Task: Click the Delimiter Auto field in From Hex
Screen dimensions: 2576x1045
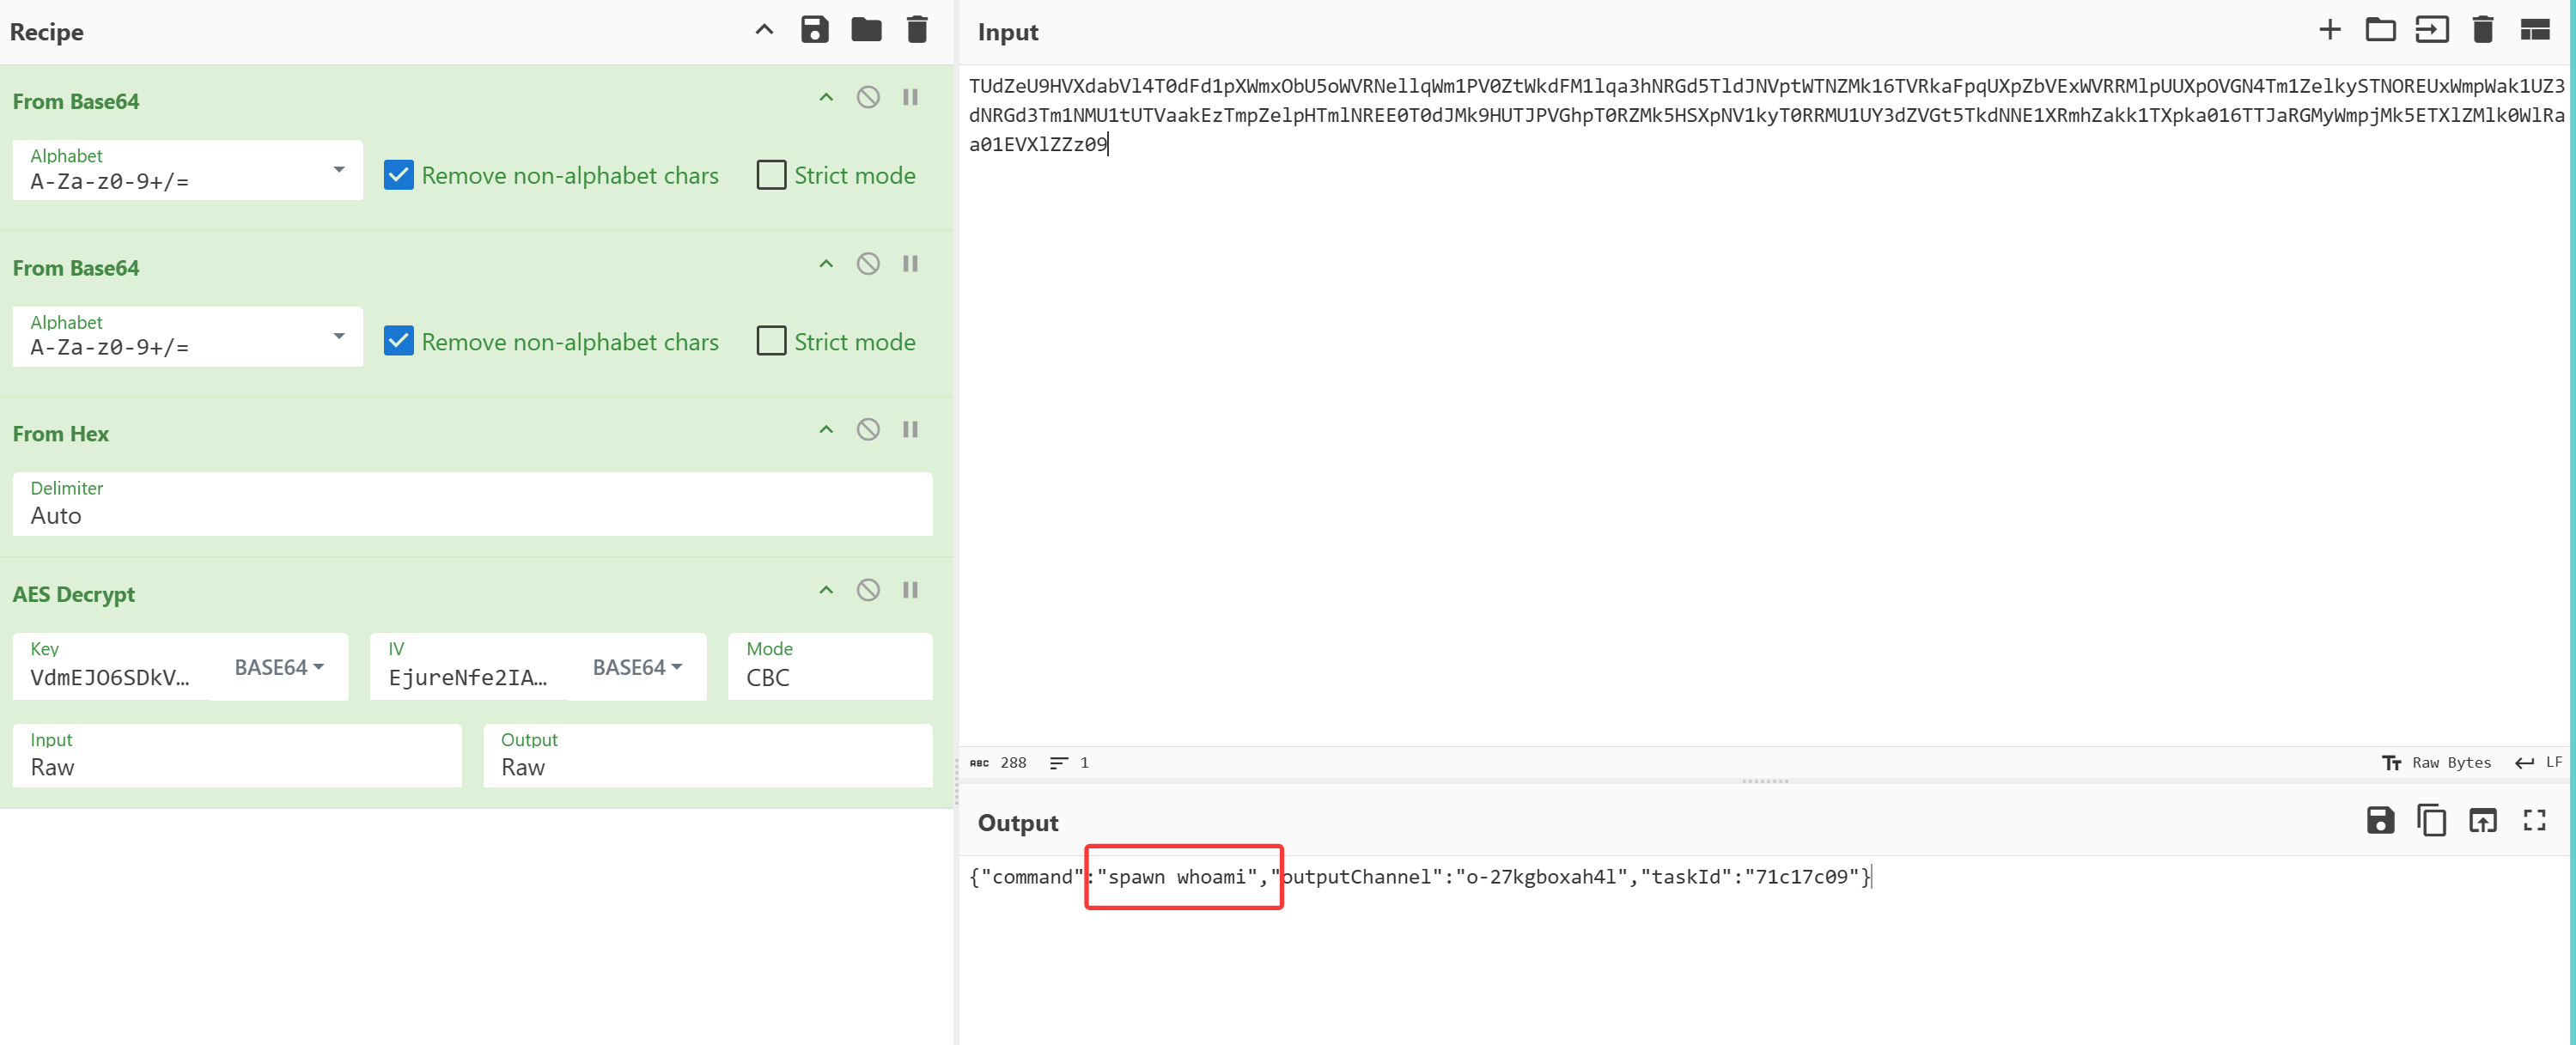Action: tap(472, 515)
